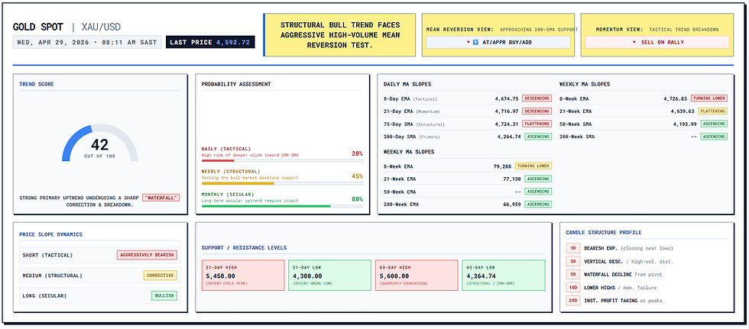749x329 pixels.
Task: Click the 20D candle badge
Action: tap(572, 301)
